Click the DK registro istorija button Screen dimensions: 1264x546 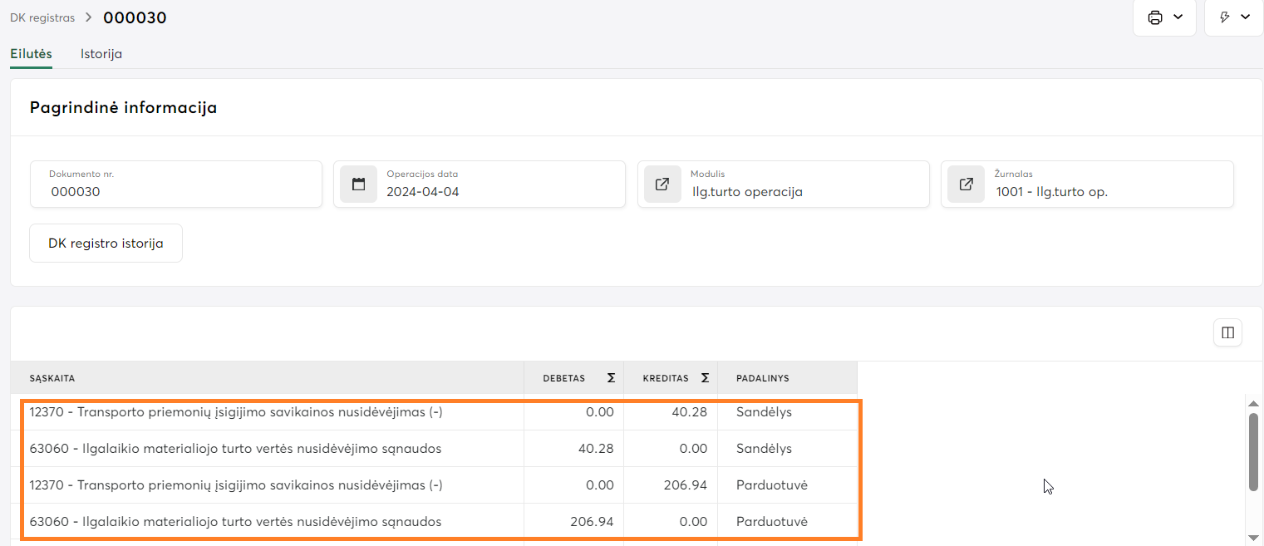[x=106, y=243]
